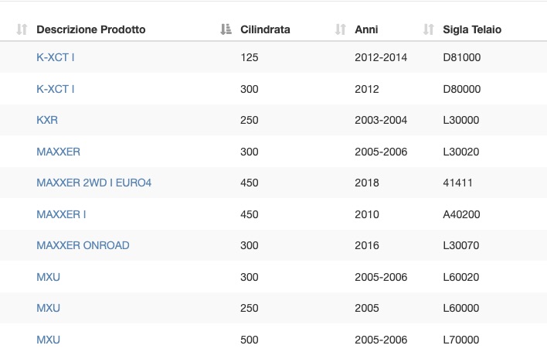Open the KXR product link
Image resolution: width=547 pixels, height=359 pixels.
47,120
